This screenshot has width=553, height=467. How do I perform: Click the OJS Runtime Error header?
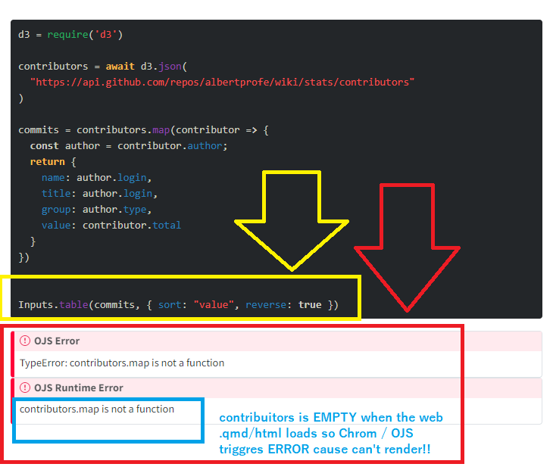coord(78,388)
